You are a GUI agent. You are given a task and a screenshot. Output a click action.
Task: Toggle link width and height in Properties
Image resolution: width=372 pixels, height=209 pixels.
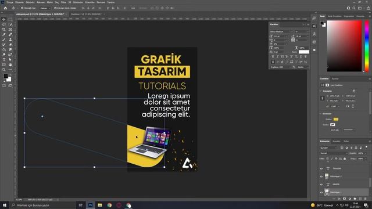[x=322, y=98]
